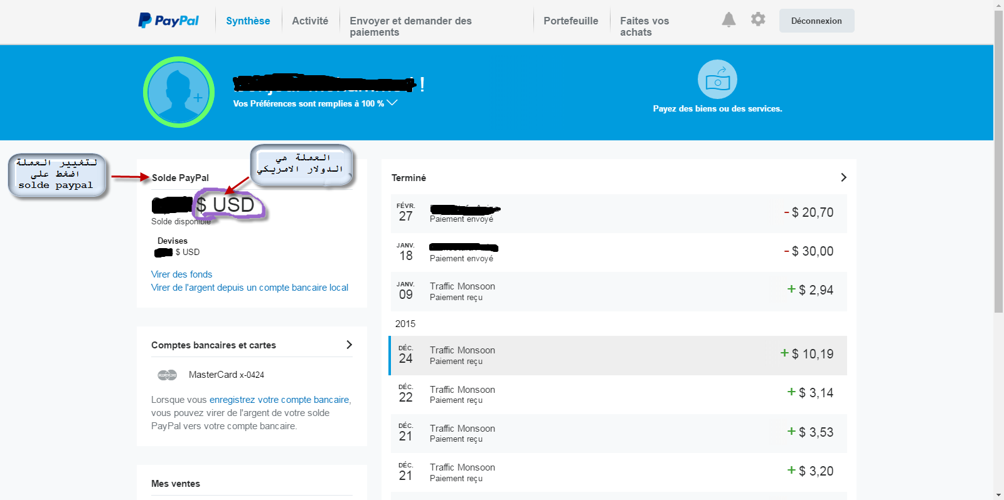Open Faites vos achats tab

(x=644, y=26)
